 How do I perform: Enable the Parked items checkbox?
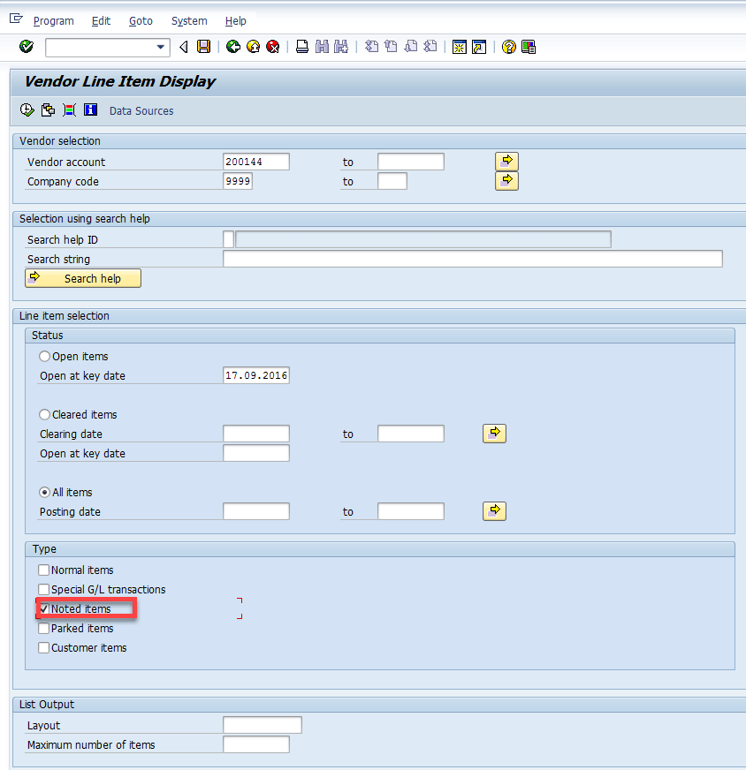pyautogui.click(x=44, y=629)
